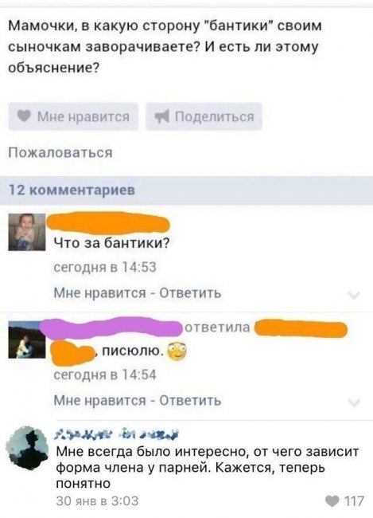
Task: Share the post via Поделиться button
Action: (x=204, y=116)
